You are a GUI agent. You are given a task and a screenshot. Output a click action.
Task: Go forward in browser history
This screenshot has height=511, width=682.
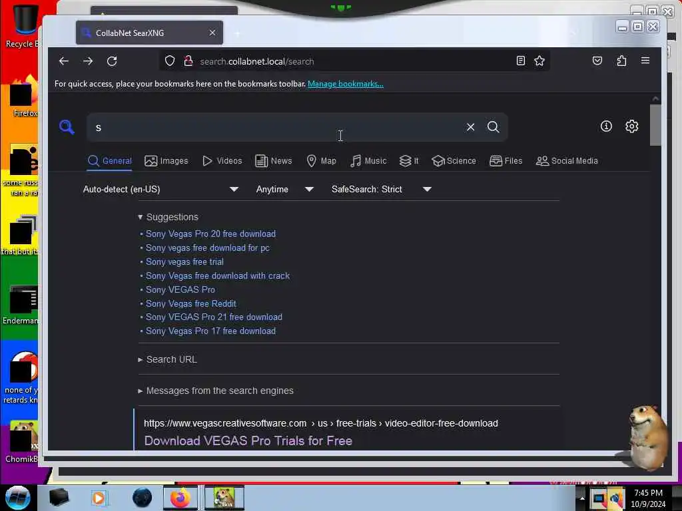pyautogui.click(x=88, y=61)
